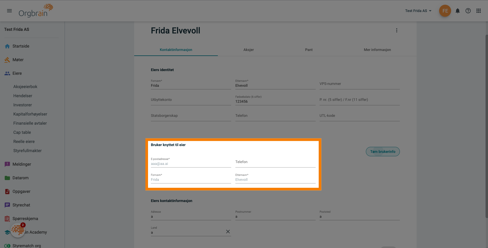This screenshot has width=488, height=248.
Task: Open the FE user avatar menu
Action: (445, 11)
